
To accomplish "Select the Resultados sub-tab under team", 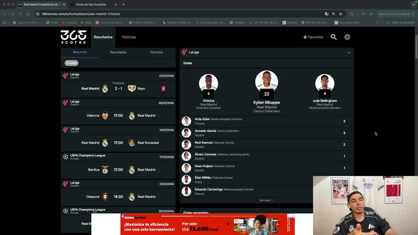I will (118, 52).
